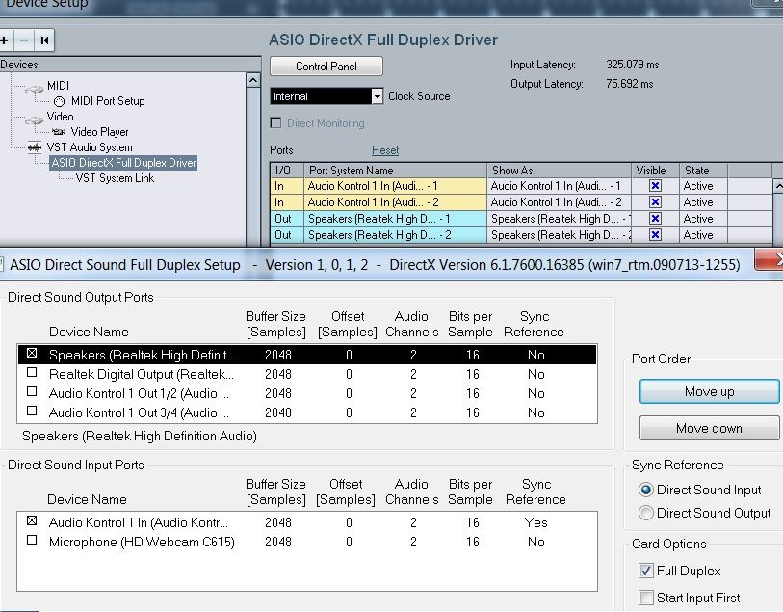Click bits per sample of Audio Kontrol Out 3/4
Viewport: 783px width, 612px height.
tap(472, 412)
